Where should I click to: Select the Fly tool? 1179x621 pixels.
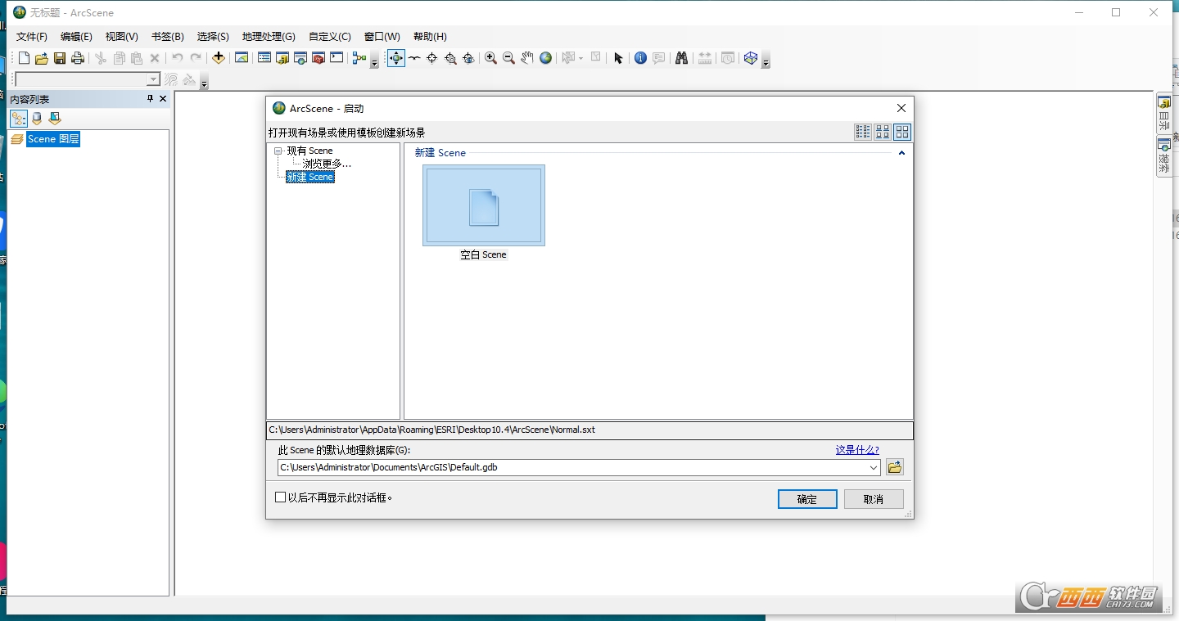(x=414, y=58)
